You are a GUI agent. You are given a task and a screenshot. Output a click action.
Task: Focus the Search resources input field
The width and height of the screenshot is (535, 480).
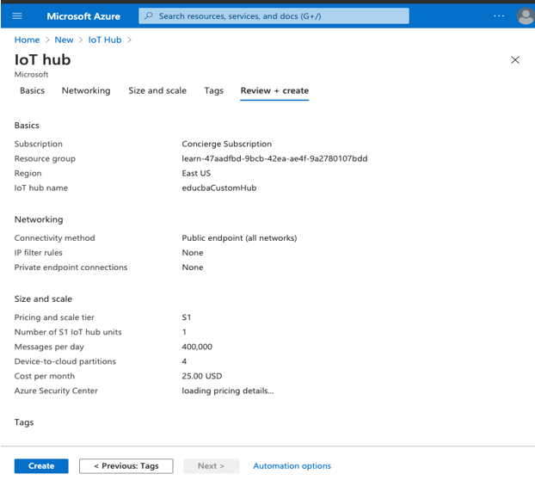[x=274, y=16]
